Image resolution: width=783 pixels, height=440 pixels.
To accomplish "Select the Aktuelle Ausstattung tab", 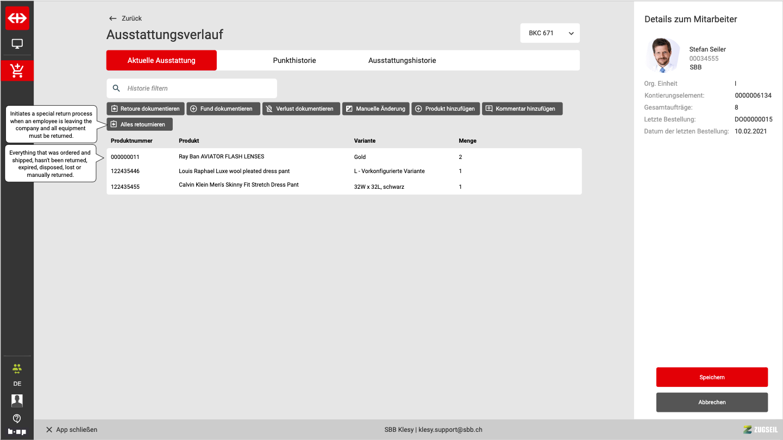I will [161, 61].
